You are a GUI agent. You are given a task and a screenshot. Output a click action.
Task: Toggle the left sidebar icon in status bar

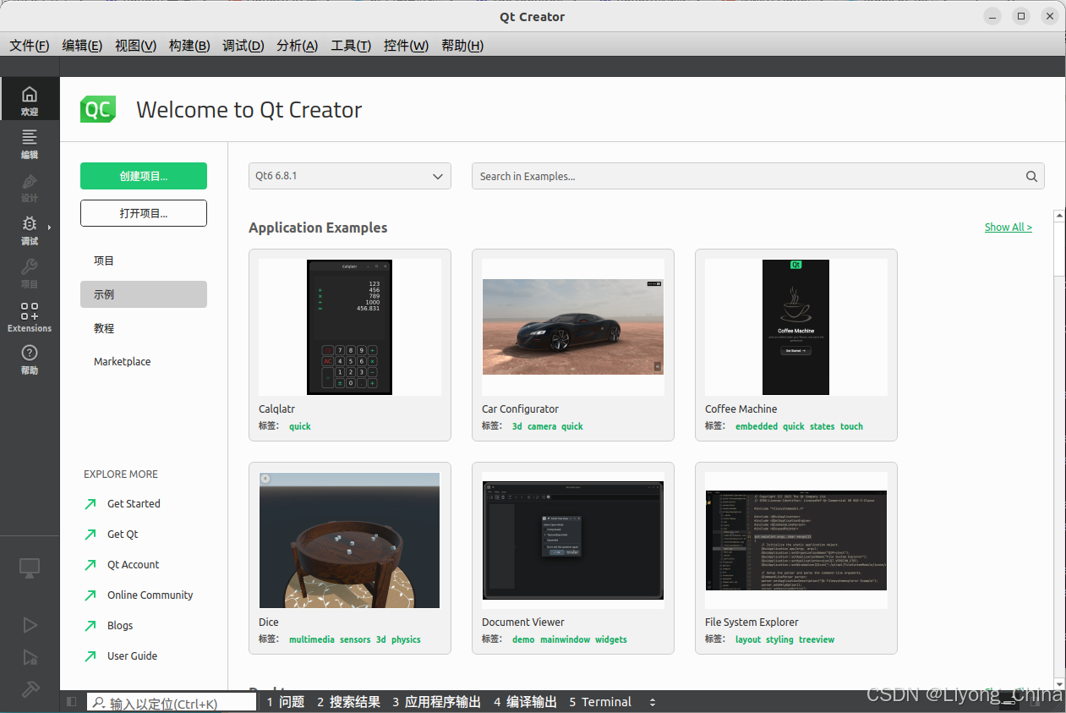point(71,702)
